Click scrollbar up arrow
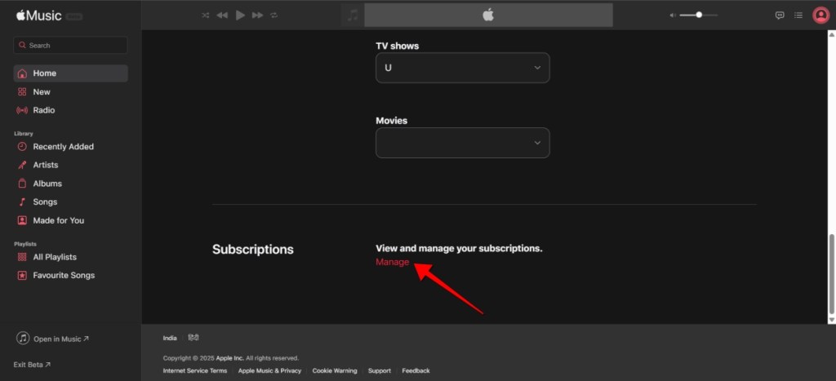Image resolution: width=836 pixels, height=381 pixels. [x=831, y=34]
